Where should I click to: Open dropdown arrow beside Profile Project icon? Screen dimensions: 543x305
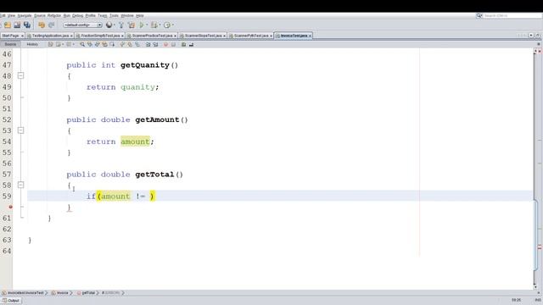pos(173,25)
